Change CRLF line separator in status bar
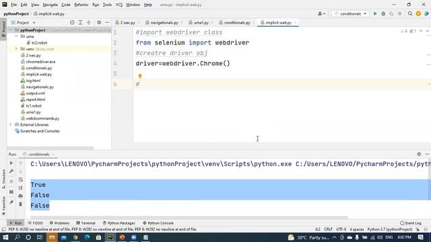 point(328,229)
